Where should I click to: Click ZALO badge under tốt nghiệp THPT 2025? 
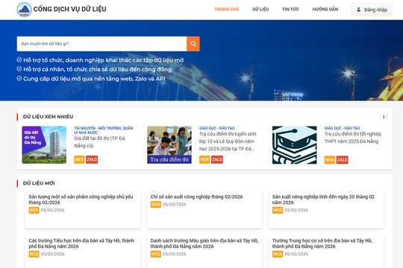(342, 160)
